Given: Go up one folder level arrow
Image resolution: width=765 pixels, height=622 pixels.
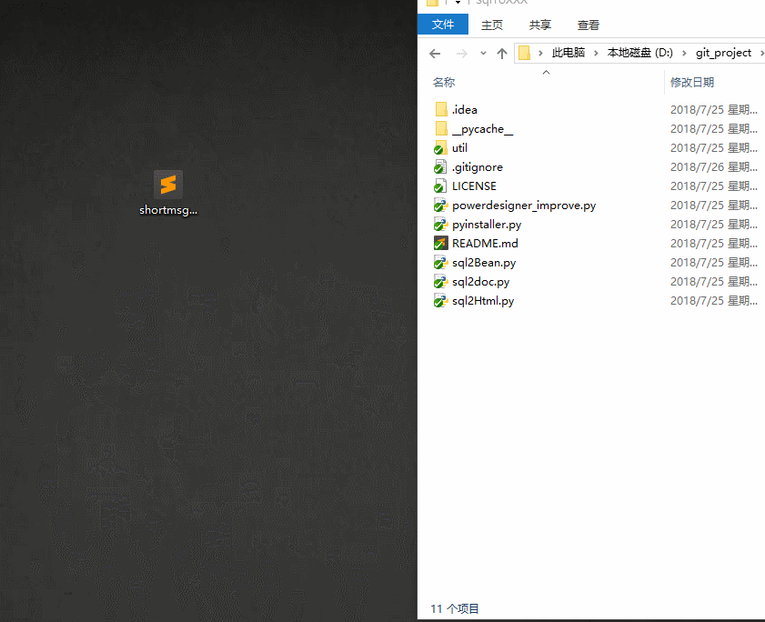Looking at the screenshot, I should (501, 53).
